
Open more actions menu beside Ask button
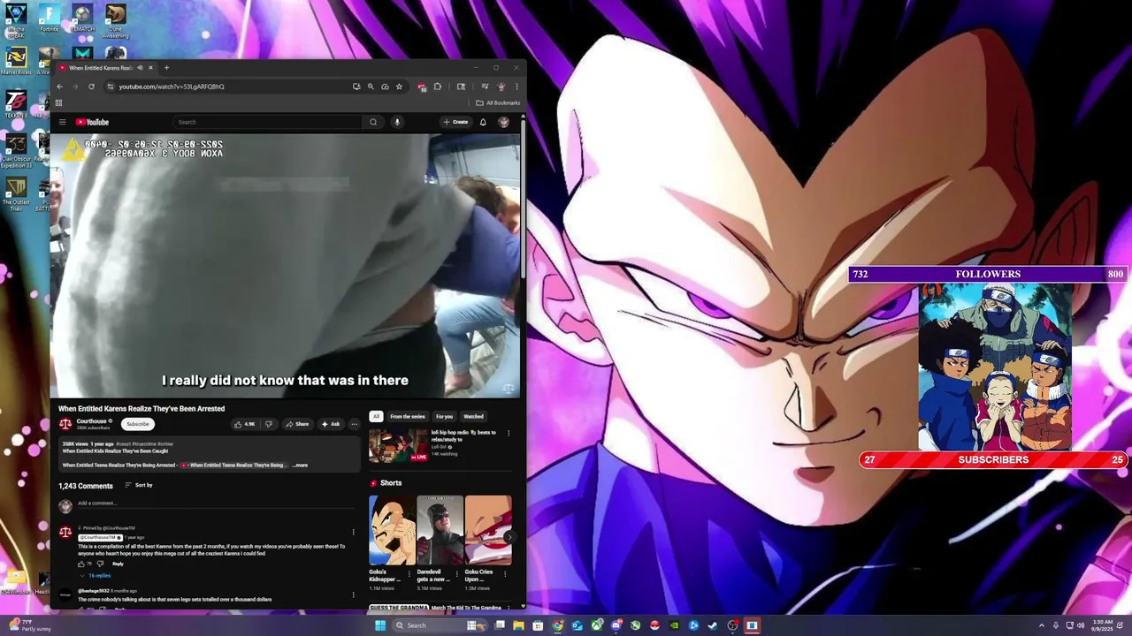pyautogui.click(x=354, y=424)
